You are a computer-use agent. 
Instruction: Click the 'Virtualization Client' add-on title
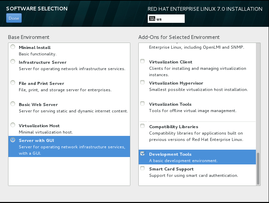point(171,62)
